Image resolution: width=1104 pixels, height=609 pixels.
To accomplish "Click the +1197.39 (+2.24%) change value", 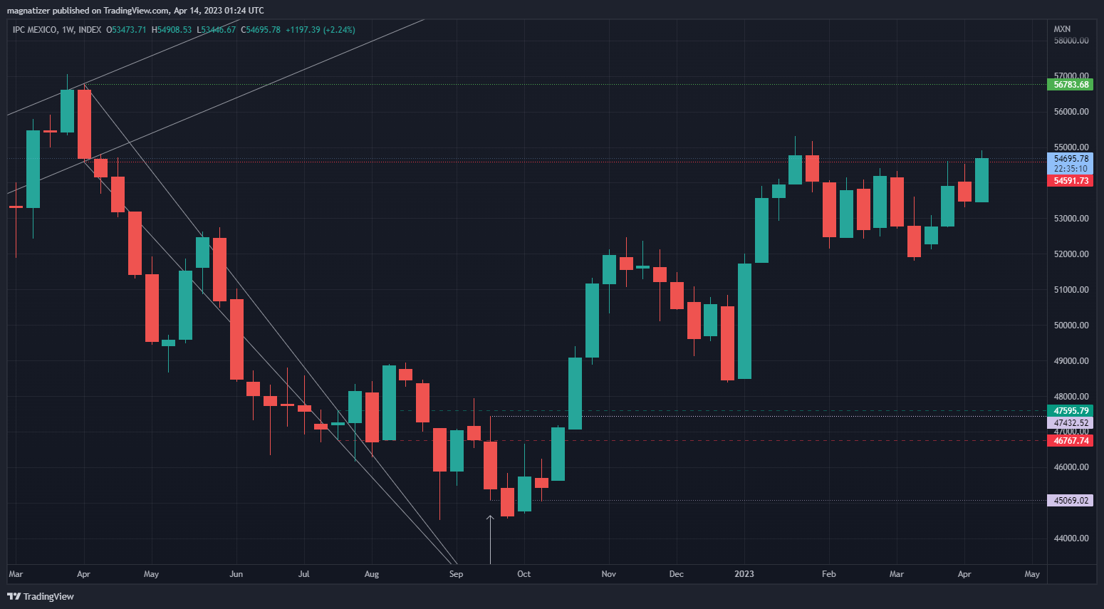I will tap(320, 30).
